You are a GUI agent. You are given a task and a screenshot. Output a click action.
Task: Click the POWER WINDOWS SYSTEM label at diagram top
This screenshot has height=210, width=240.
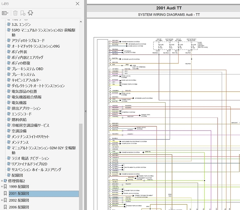point(131,42)
